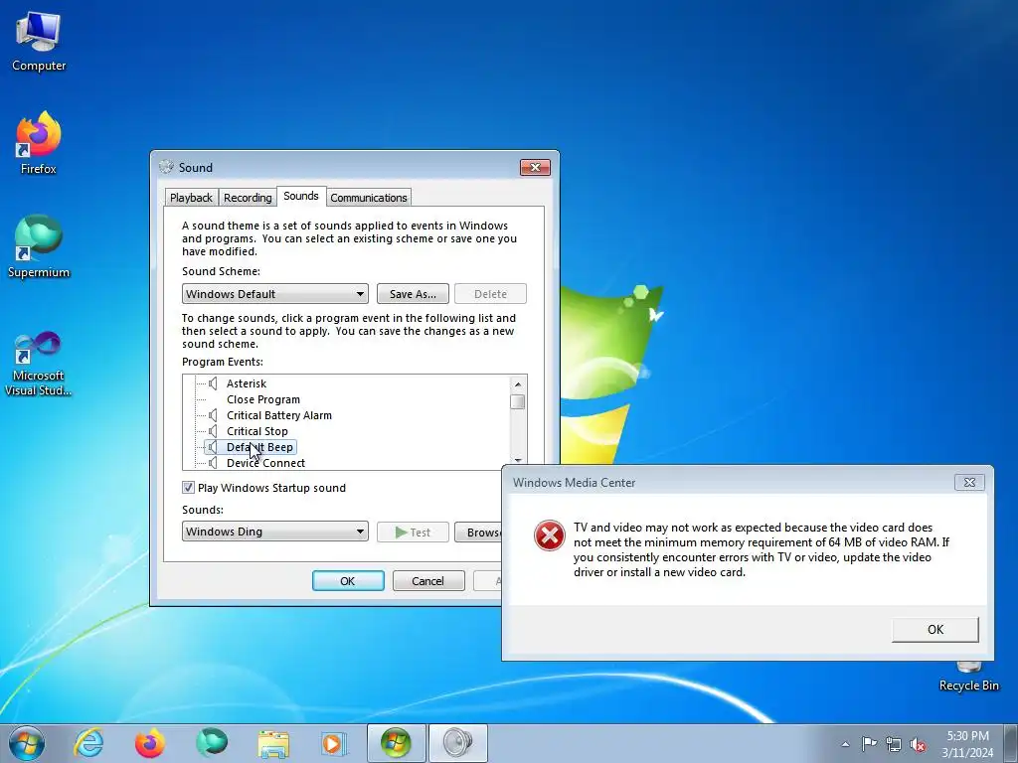The width and height of the screenshot is (1018, 763).
Task: Open Windows Explorer folder icon on taskbar
Action: 273,743
